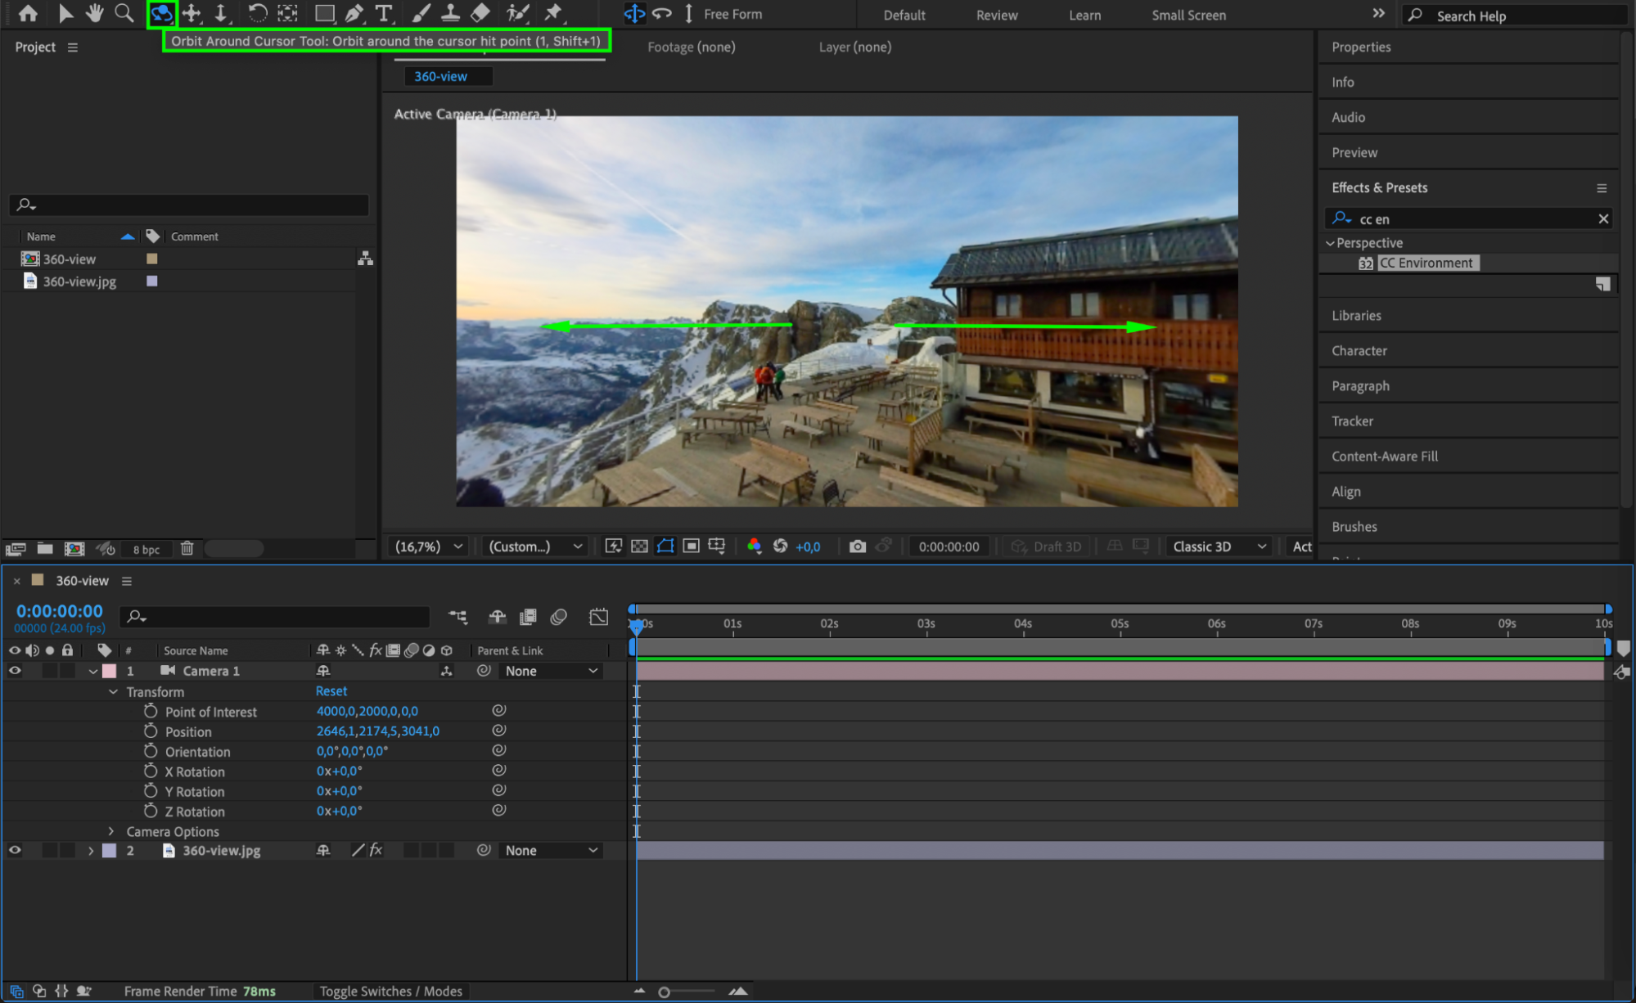Select the Rotation tool
This screenshot has height=1003, width=1636.
(x=257, y=13)
